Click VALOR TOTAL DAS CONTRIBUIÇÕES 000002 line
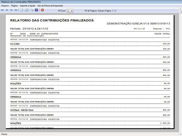Viewport: 182px width, 136px height. click(32, 62)
